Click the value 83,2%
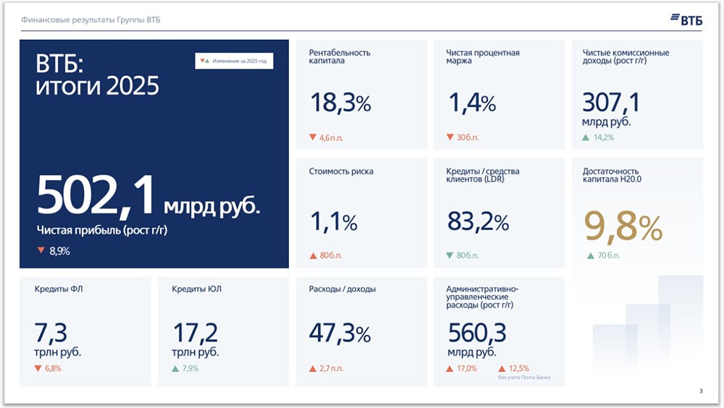Image resolution: width=724 pixels, height=408 pixels. (478, 221)
